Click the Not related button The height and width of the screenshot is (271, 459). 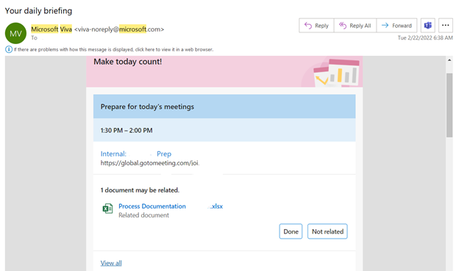click(327, 231)
